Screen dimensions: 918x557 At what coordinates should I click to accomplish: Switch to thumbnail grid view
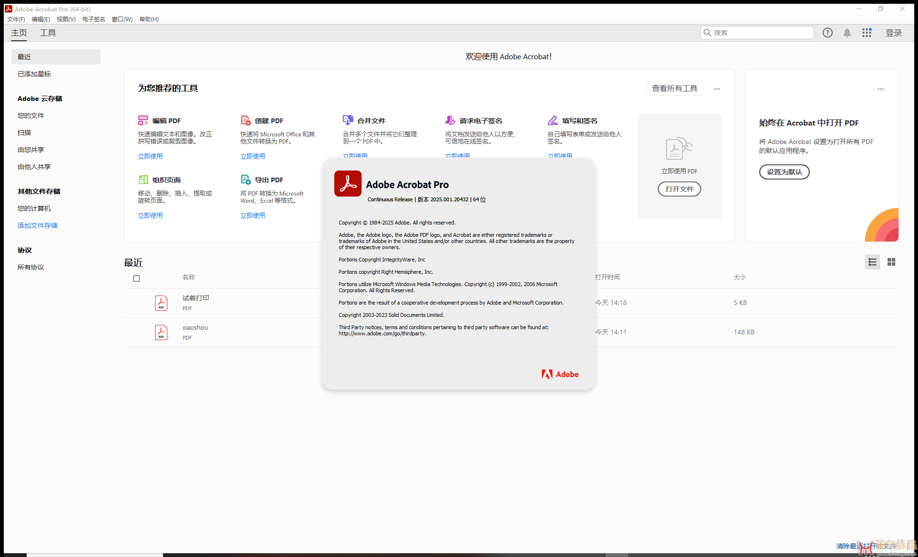[x=891, y=262]
